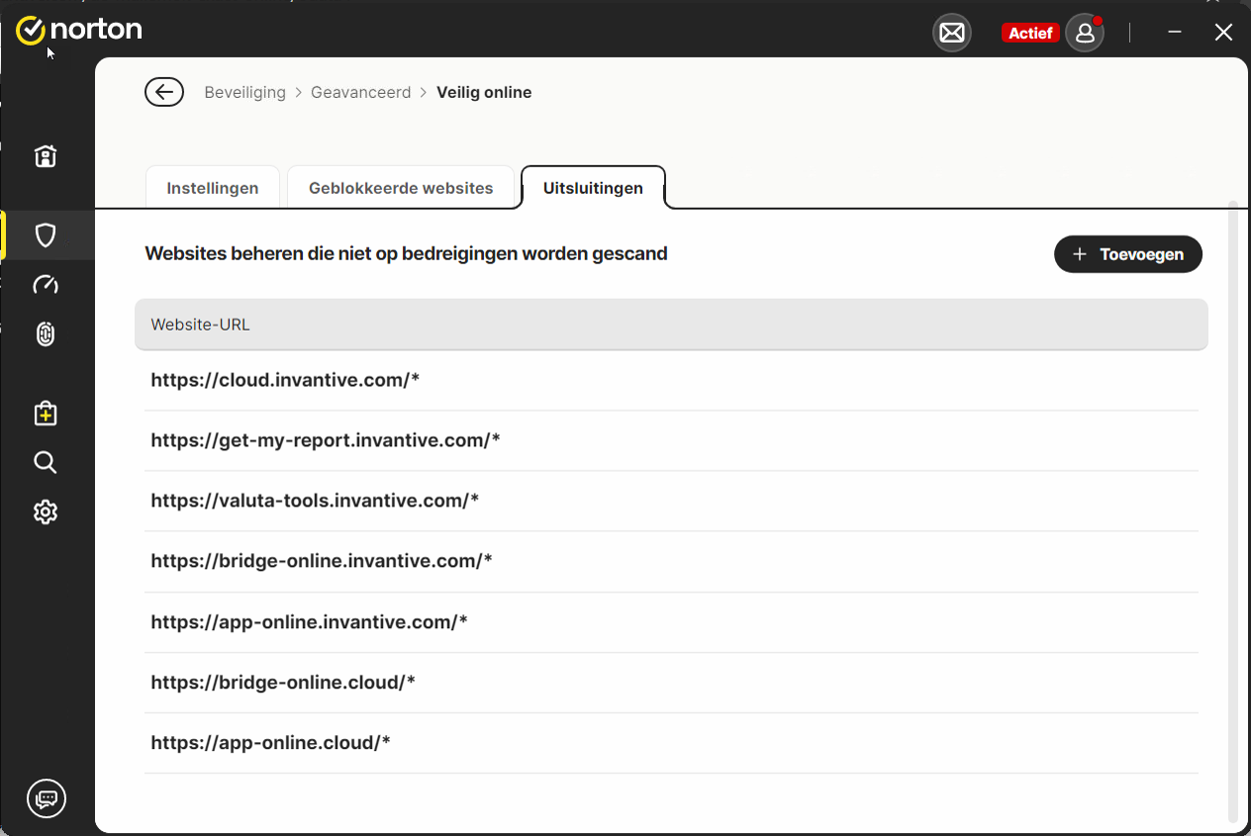The width and height of the screenshot is (1251, 836).
Task: Click the red Actief status badge
Action: 1030,33
